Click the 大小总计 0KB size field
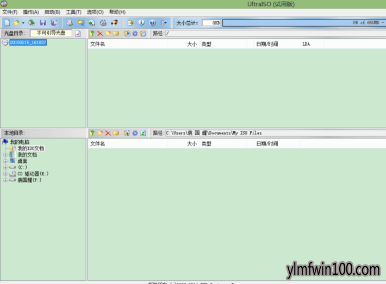Viewport: 386px width, 284px height. pyautogui.click(x=211, y=23)
